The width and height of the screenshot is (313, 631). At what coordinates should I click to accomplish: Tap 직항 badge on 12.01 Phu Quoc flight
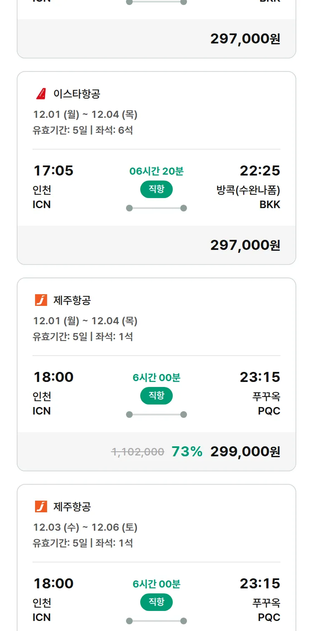[x=156, y=396]
